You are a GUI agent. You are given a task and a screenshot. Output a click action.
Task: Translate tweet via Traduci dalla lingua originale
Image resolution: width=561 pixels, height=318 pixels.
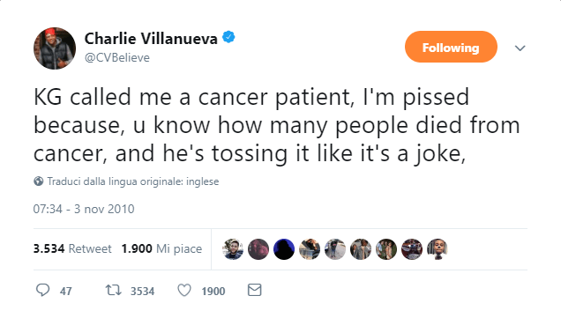[x=132, y=181]
